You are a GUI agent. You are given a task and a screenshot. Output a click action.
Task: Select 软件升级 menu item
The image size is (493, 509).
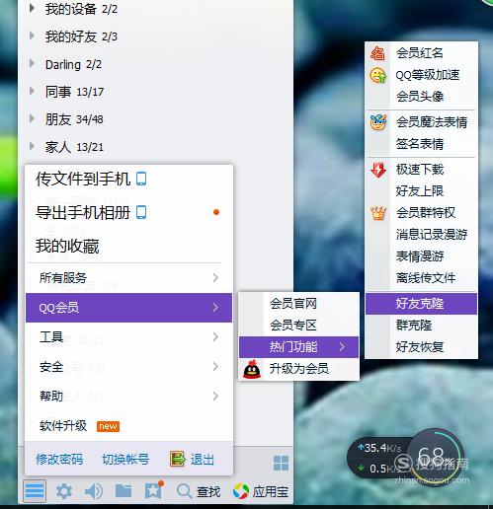[128, 426]
